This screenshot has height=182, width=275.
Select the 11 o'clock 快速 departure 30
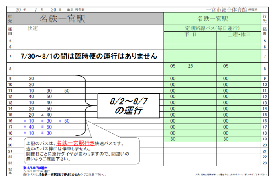click(x=49, y=91)
